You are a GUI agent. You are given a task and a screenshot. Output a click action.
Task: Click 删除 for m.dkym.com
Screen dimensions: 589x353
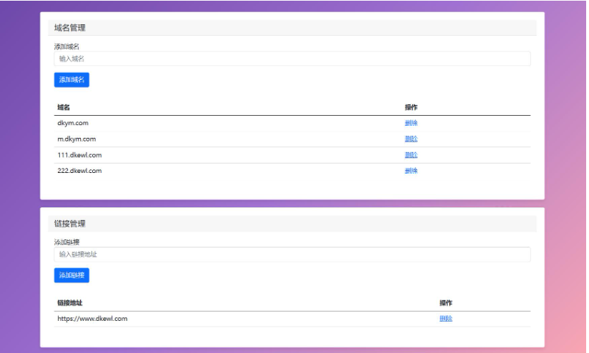[411, 139]
